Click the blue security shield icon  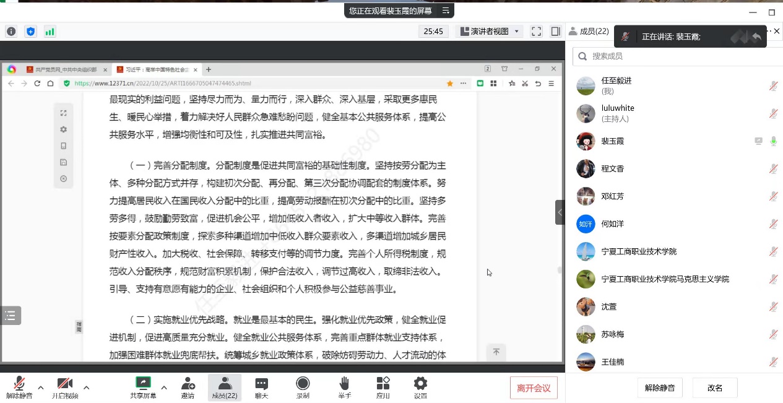pyautogui.click(x=30, y=32)
